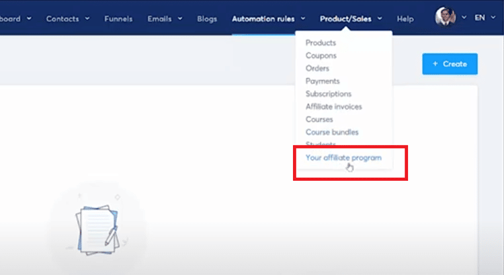Select Products from the dropdown

click(321, 43)
